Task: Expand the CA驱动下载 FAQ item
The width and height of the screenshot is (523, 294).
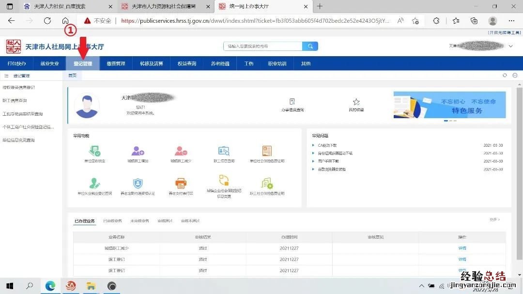Action: click(327, 145)
